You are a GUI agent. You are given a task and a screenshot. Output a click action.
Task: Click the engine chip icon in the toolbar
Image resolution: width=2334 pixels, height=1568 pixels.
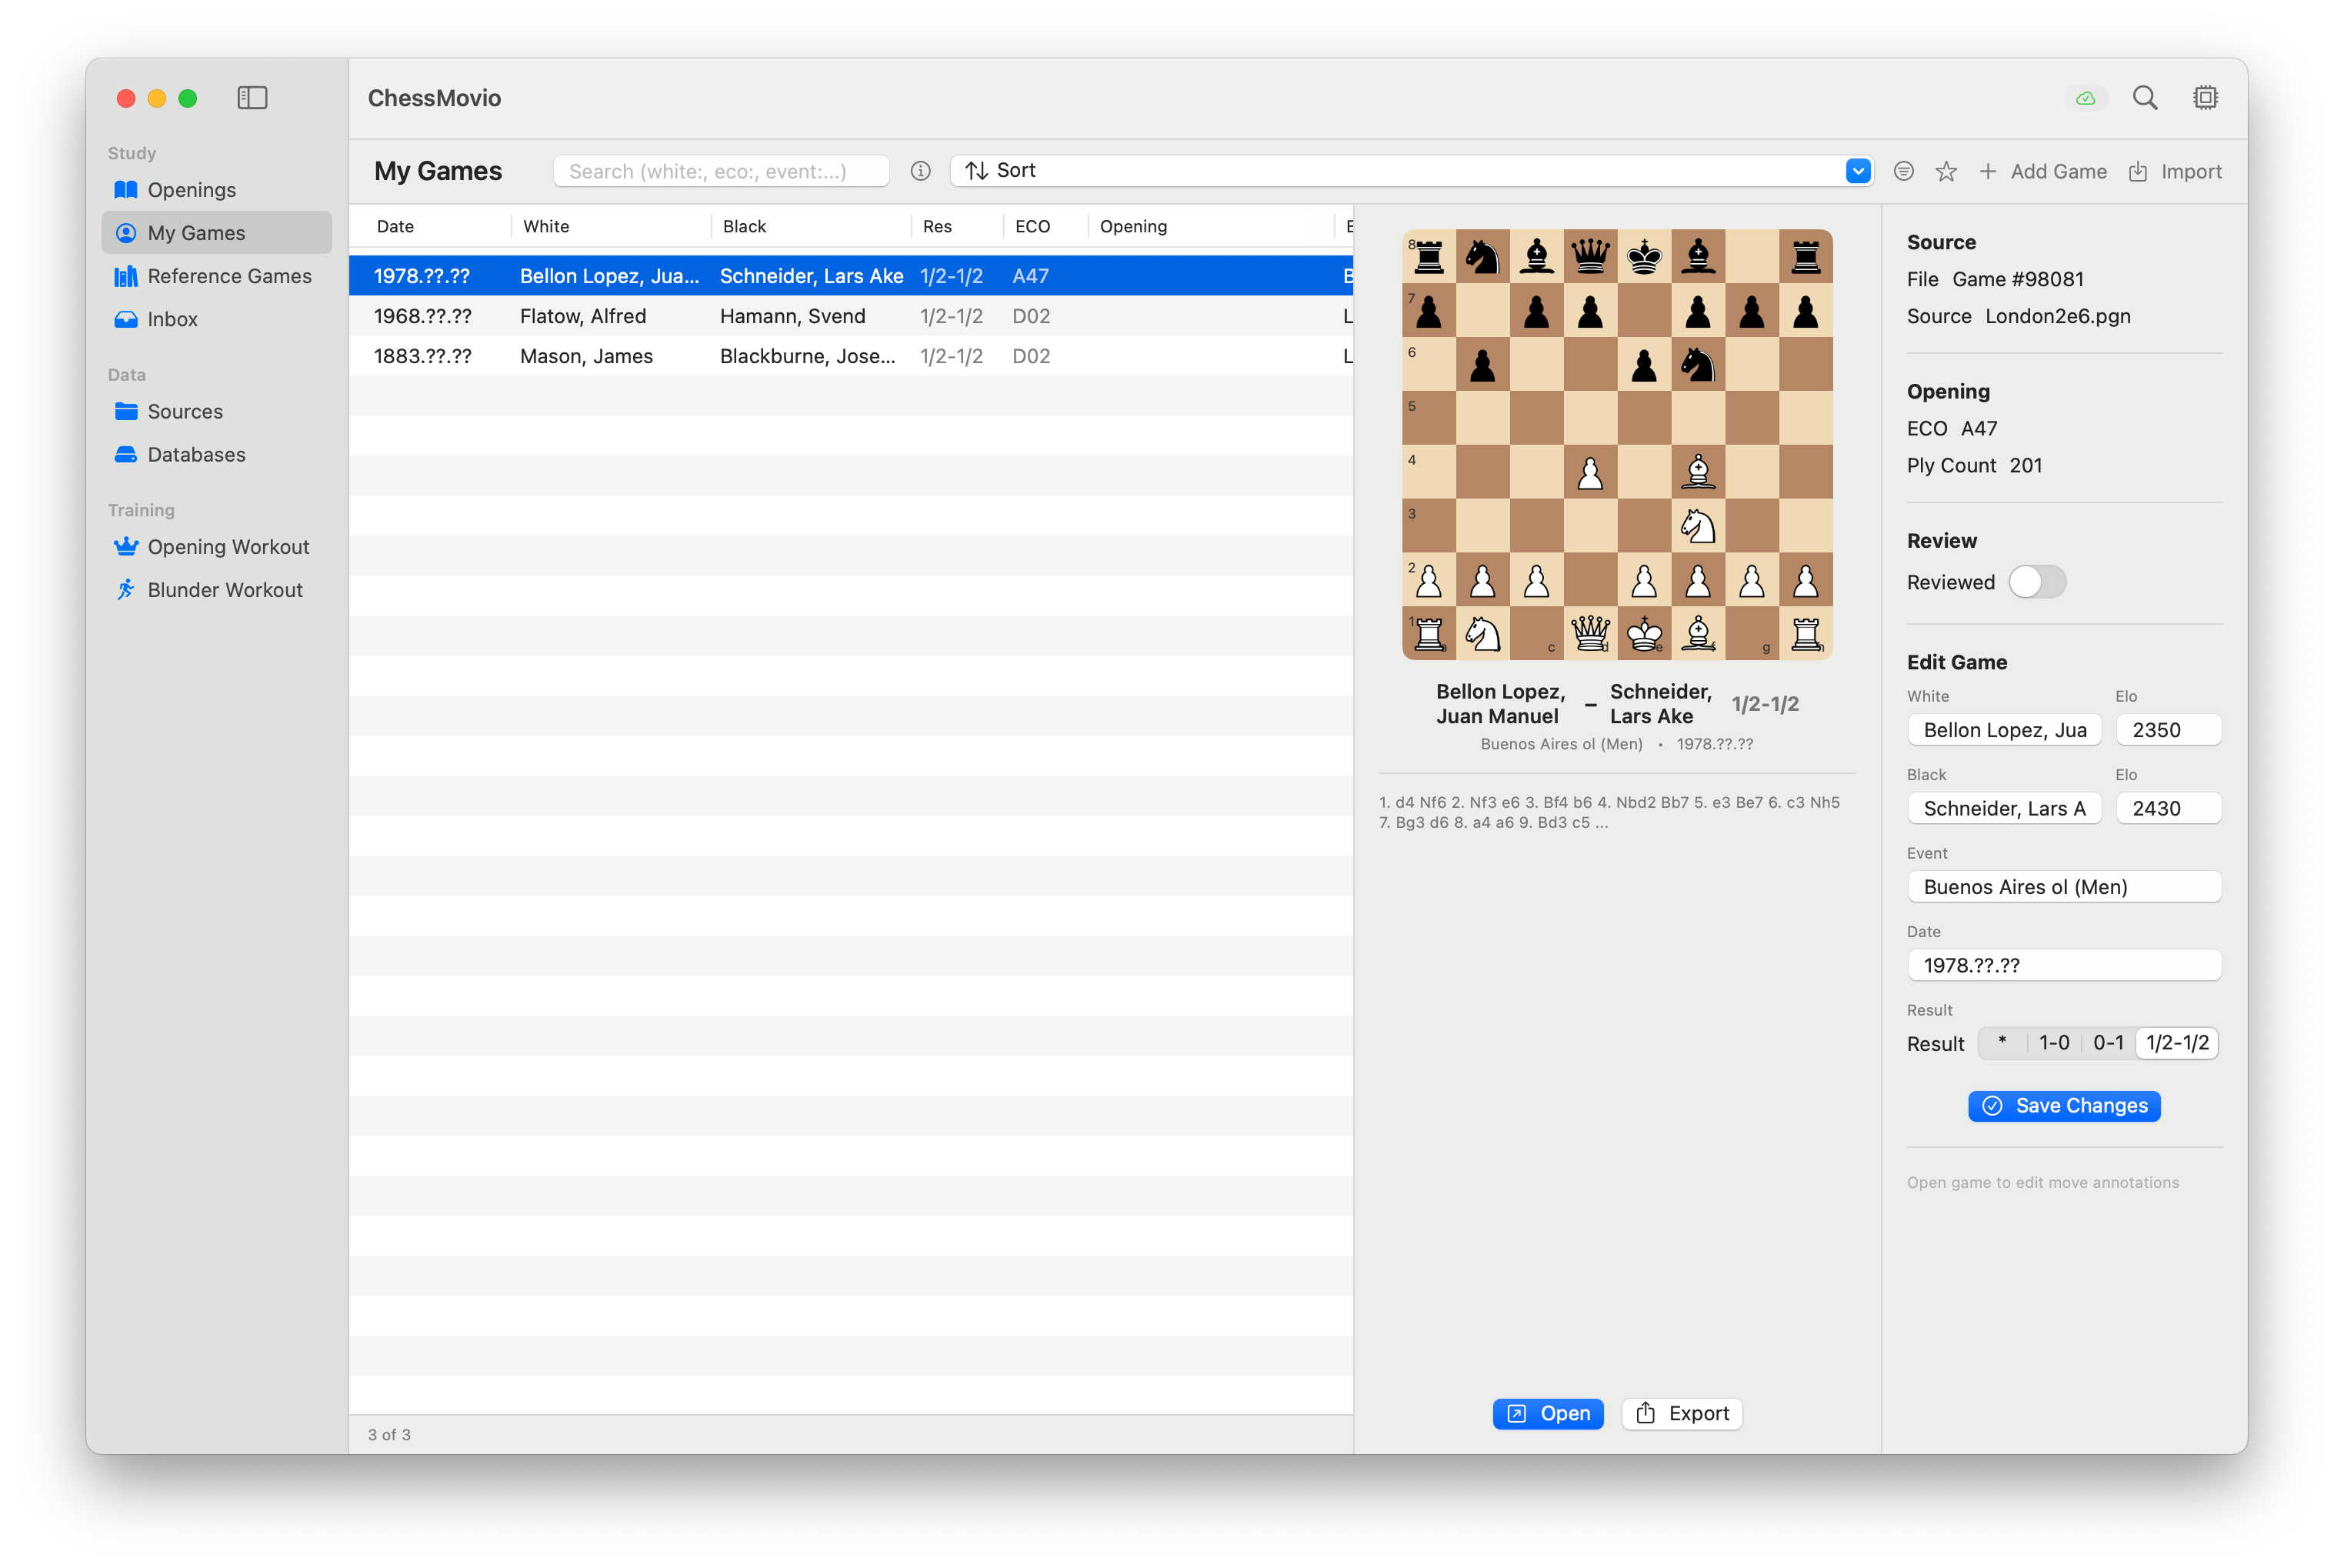click(2205, 98)
